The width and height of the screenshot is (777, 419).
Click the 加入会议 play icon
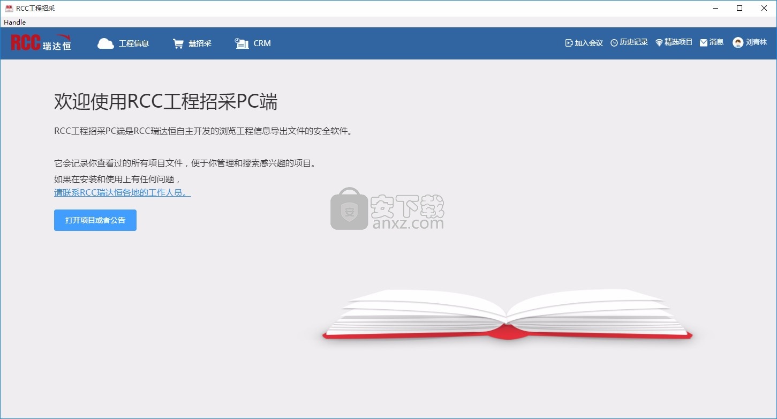569,43
